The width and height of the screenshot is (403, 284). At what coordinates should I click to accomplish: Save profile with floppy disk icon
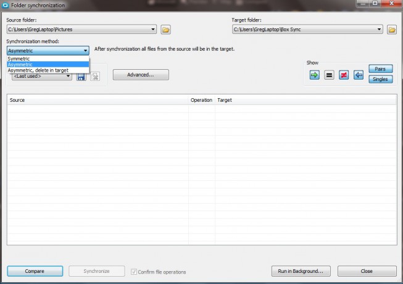pyautogui.click(x=81, y=77)
